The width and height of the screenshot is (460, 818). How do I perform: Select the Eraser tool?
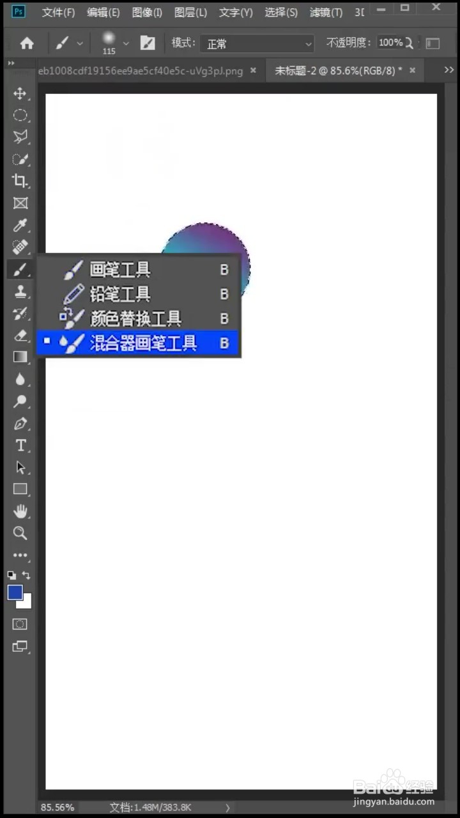pos(20,336)
